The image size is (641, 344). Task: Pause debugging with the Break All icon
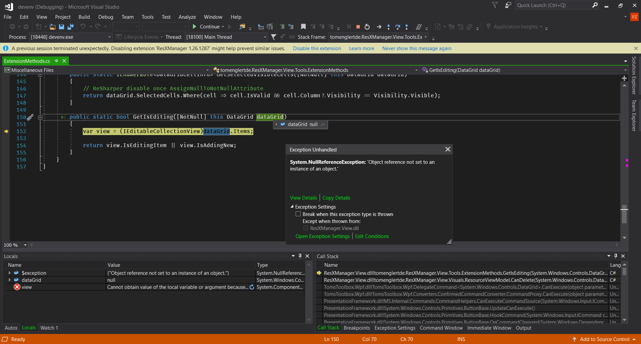click(349, 27)
